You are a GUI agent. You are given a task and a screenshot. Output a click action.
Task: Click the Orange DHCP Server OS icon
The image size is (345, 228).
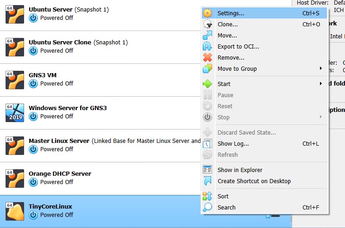pos(15,179)
